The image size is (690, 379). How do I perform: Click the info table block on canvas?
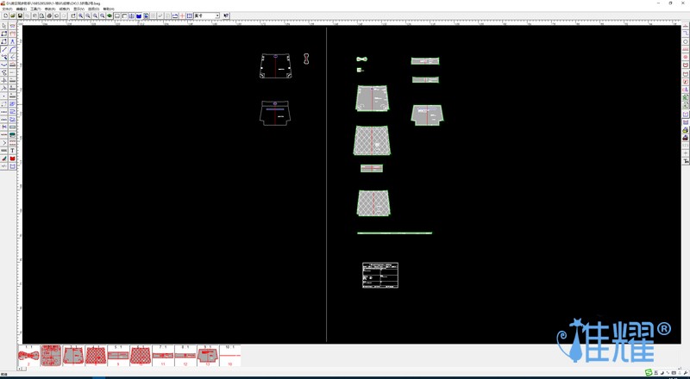(380, 276)
